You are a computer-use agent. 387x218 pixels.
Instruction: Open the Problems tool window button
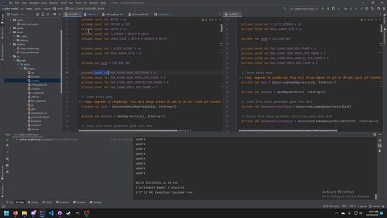tap(62, 202)
